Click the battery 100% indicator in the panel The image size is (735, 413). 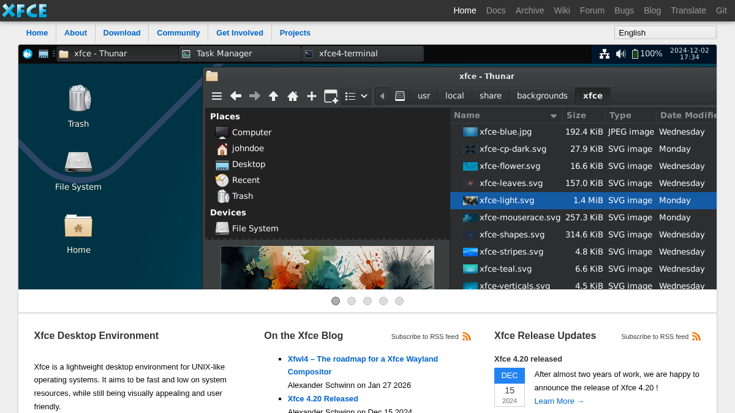pos(647,54)
